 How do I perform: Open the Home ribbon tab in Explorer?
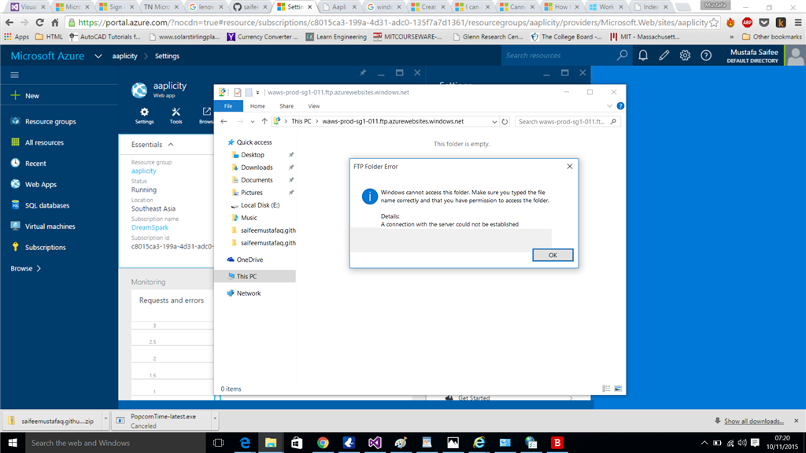pos(257,106)
